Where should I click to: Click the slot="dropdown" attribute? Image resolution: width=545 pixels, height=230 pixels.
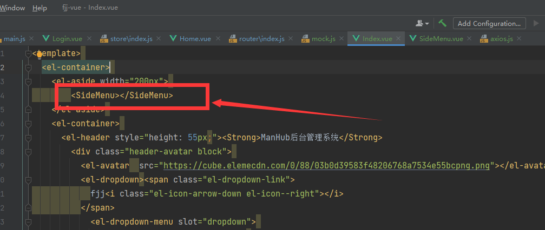point(214,222)
